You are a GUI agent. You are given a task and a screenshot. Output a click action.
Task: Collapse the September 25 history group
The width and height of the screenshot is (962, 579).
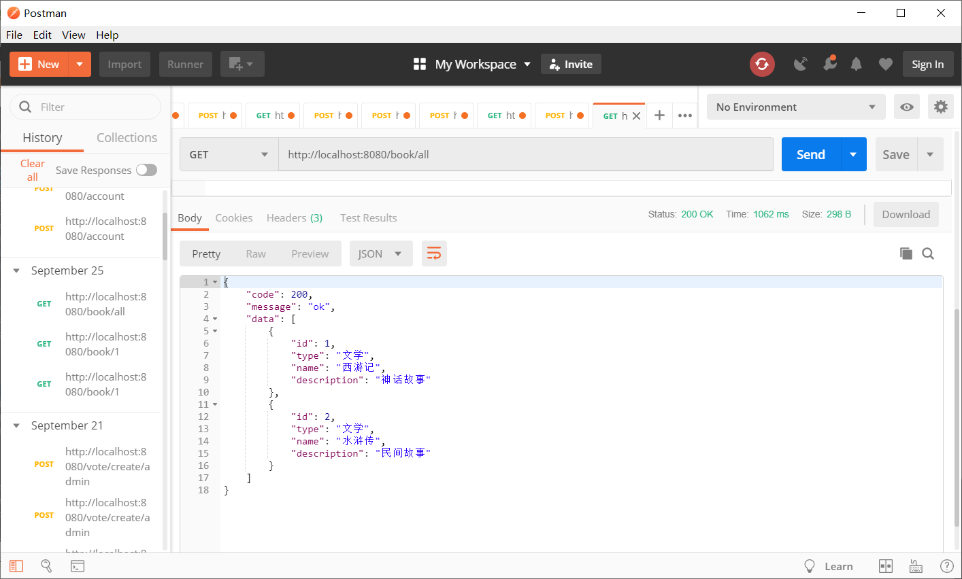(16, 270)
